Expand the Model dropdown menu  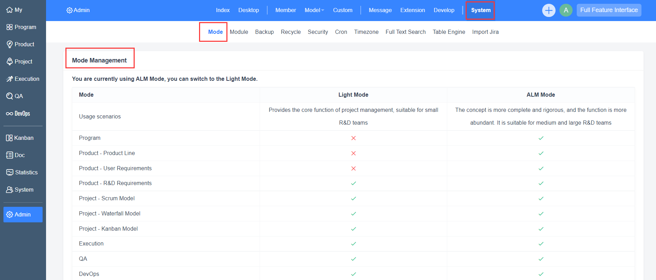[314, 10]
